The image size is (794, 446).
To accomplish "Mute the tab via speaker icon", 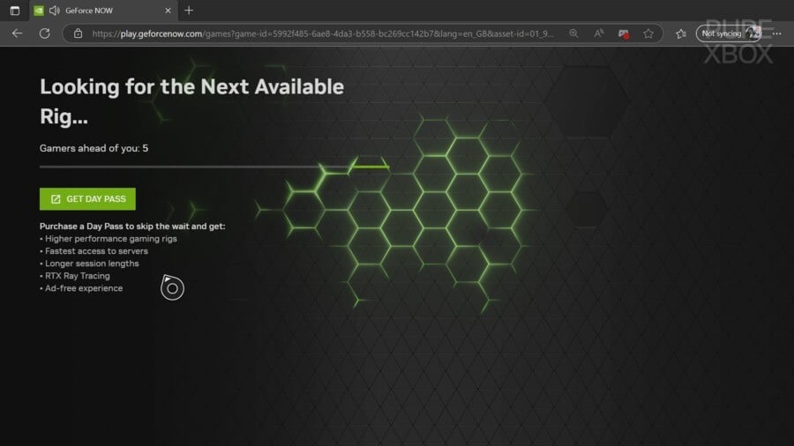I will coord(54,10).
